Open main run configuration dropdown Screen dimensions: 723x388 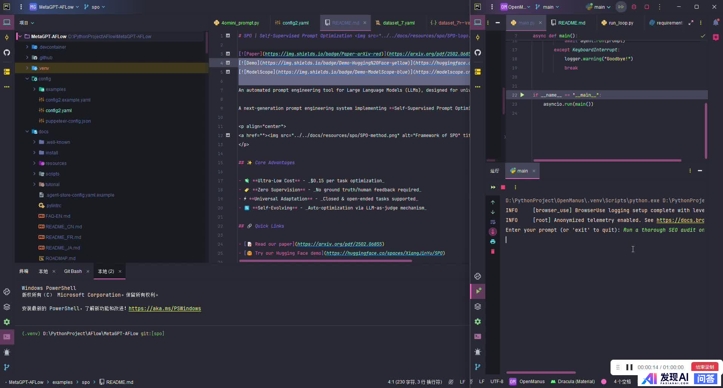pyautogui.click(x=598, y=7)
